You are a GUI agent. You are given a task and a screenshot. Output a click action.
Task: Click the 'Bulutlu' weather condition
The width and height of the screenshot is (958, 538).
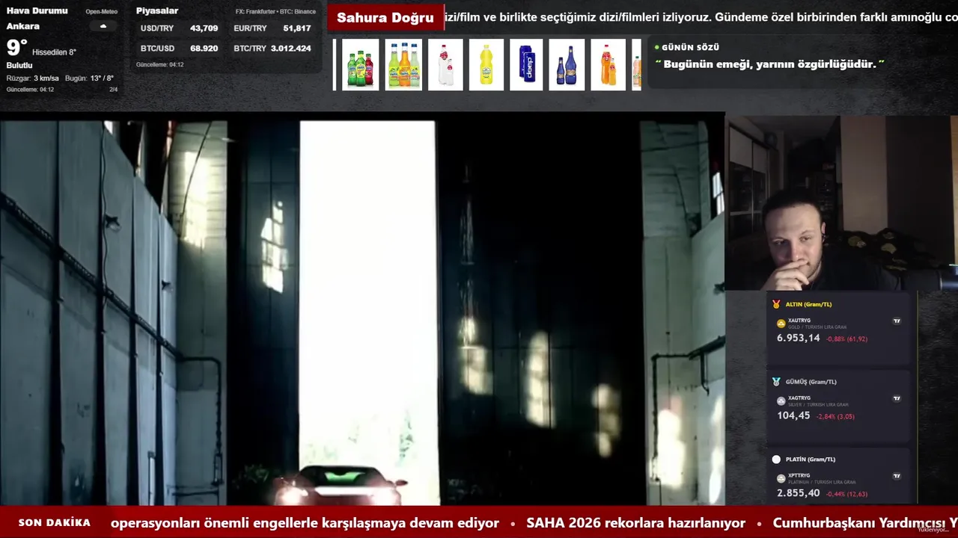19,66
